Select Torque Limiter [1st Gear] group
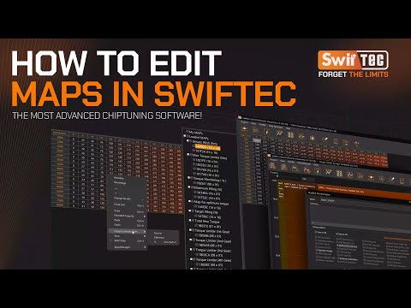This screenshot has width=411, height=308. [x=212, y=231]
